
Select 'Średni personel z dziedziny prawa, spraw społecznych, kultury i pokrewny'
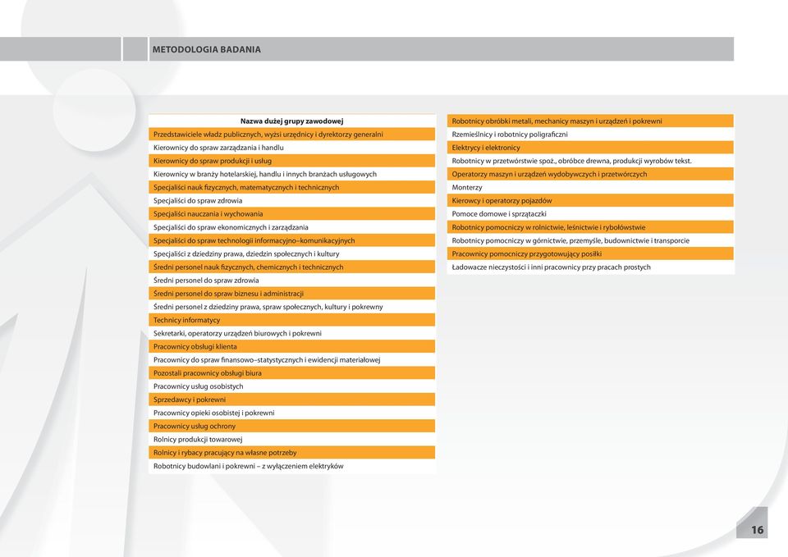pos(291,307)
